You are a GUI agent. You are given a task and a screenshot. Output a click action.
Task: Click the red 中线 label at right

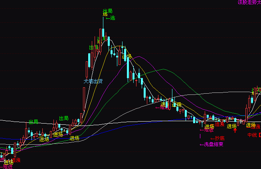tap(252, 135)
